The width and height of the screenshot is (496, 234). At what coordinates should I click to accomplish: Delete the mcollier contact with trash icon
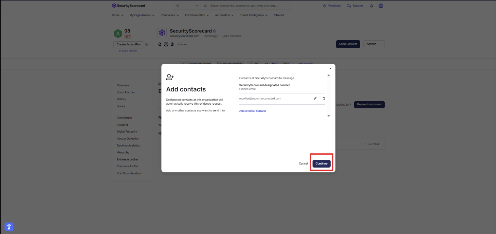[x=324, y=99]
